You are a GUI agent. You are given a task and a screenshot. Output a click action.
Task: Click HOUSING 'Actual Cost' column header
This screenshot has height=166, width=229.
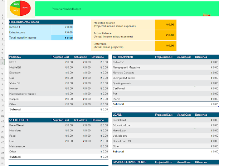(x=81, y=57)
